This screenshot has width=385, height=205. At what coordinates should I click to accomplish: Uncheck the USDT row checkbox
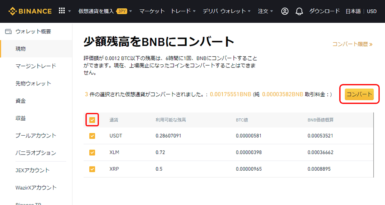tap(92, 136)
